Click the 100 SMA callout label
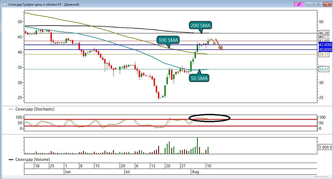Viewport: 333px width, 179px height. (168, 40)
